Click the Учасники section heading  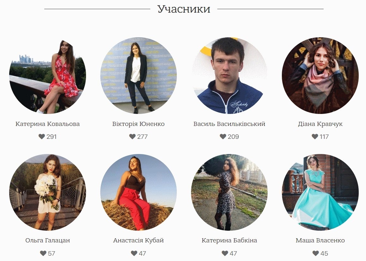click(184, 9)
